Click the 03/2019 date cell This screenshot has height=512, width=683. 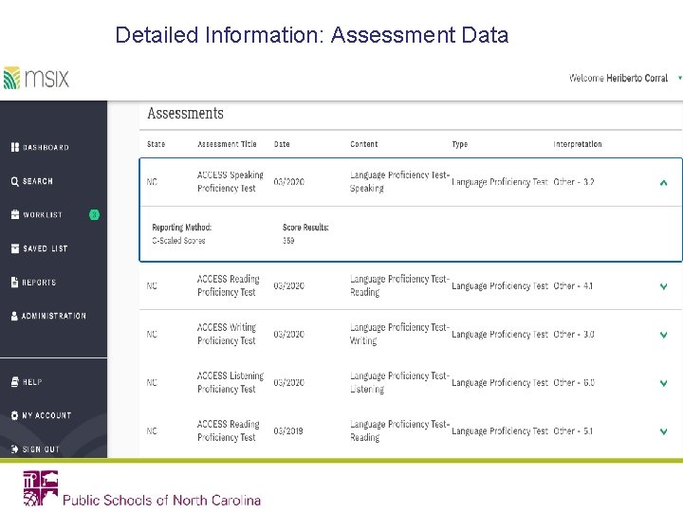click(x=288, y=431)
